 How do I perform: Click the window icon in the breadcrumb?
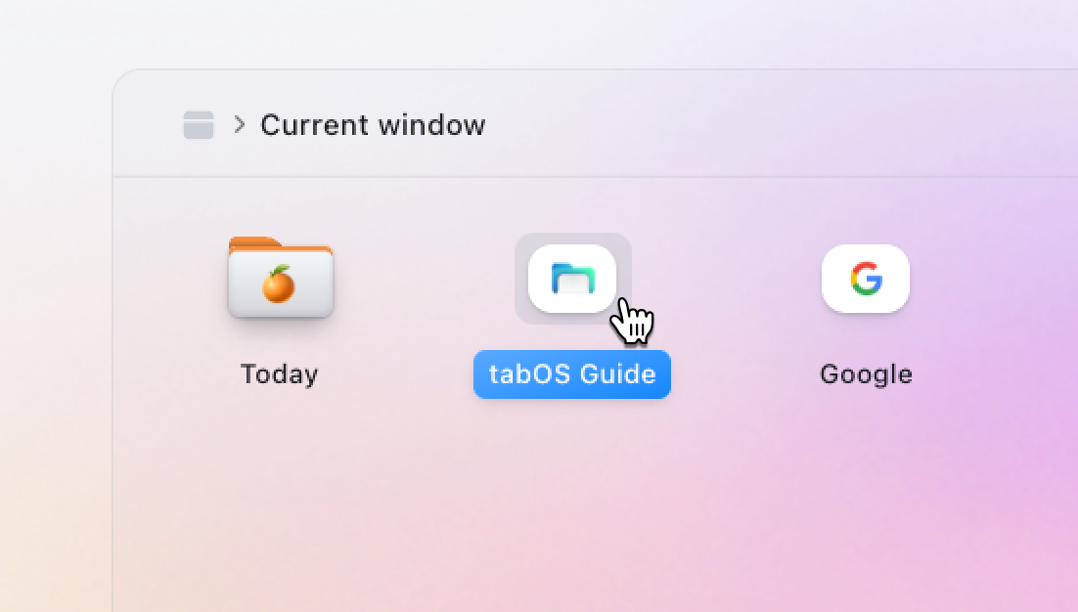(x=198, y=125)
